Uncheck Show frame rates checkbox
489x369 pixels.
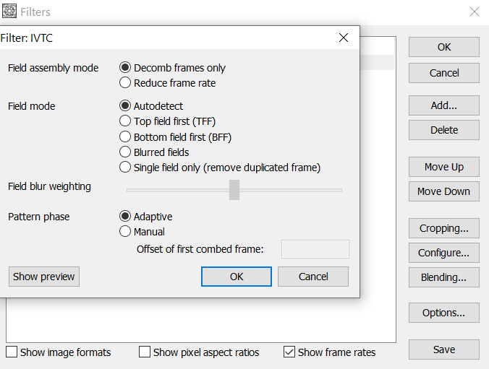tap(289, 352)
